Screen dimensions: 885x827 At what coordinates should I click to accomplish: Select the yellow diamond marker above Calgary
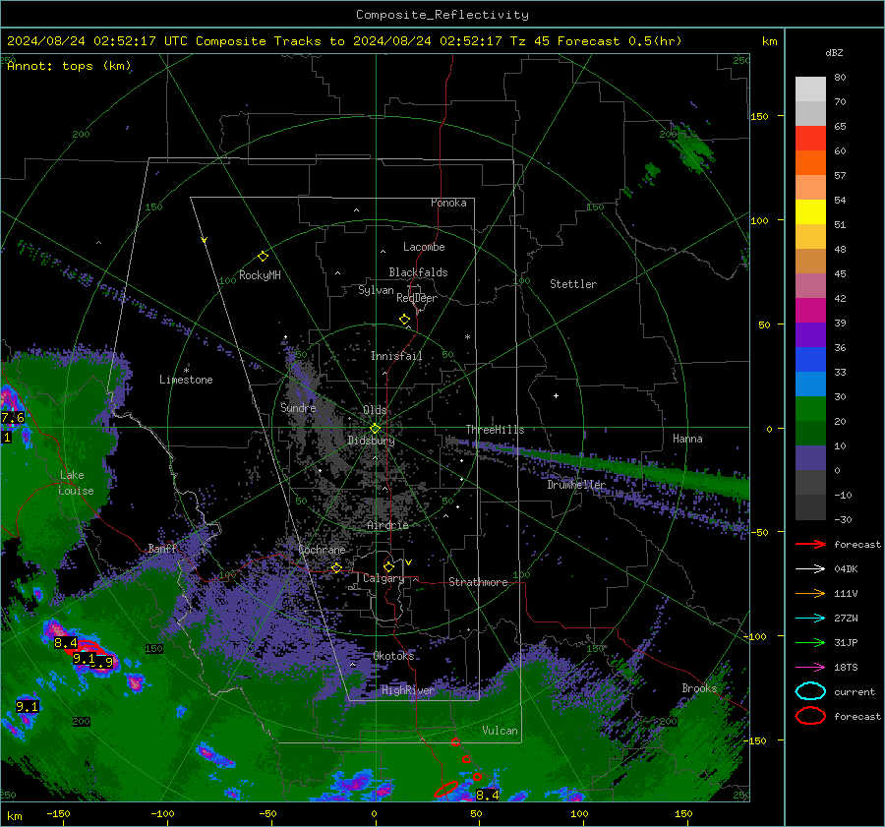coord(388,566)
